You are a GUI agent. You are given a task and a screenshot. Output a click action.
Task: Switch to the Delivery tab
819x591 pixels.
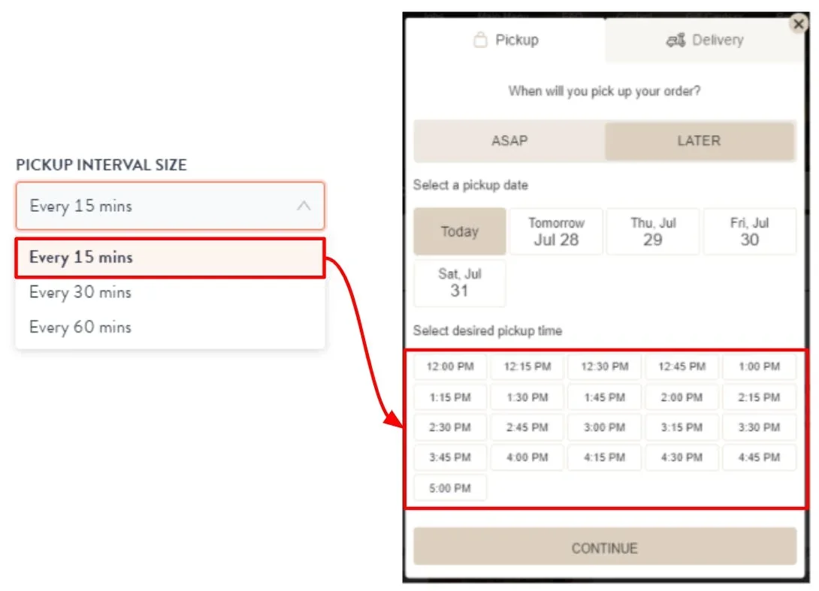pos(704,41)
